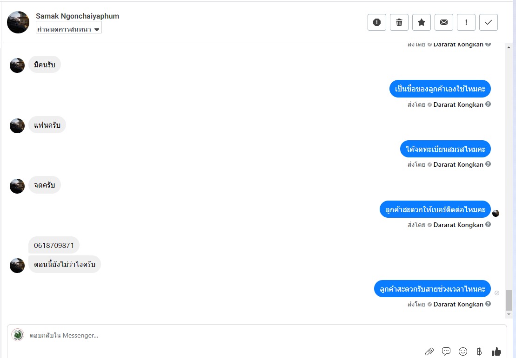Delete conversation using the trash icon
Screen dimensions: 516x358
pyautogui.click(x=399, y=22)
